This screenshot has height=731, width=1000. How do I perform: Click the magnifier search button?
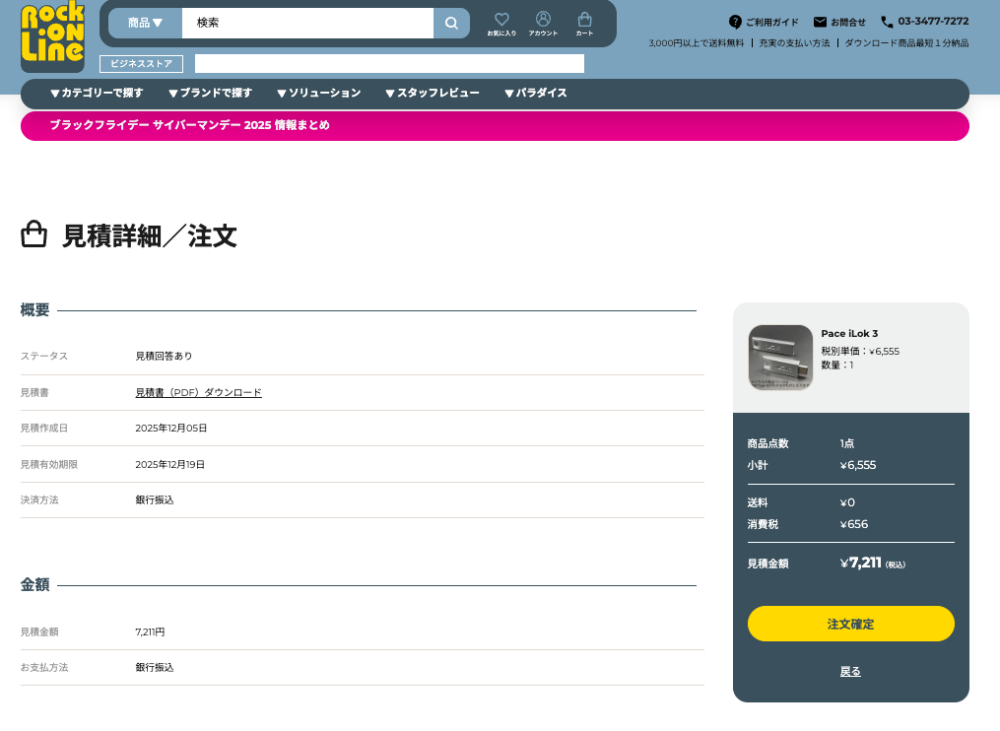[x=451, y=23]
